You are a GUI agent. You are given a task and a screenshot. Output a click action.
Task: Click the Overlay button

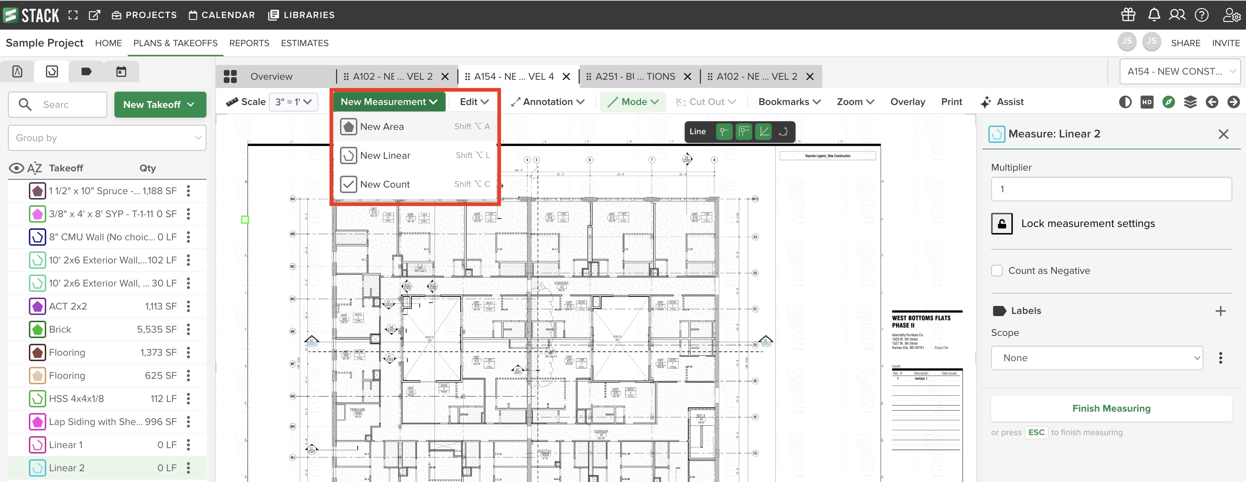click(x=907, y=102)
